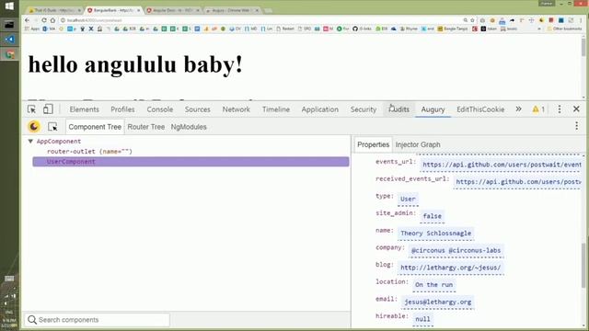Click the Augury moon logo icon
The height and width of the screenshot is (331, 589).
[34, 127]
